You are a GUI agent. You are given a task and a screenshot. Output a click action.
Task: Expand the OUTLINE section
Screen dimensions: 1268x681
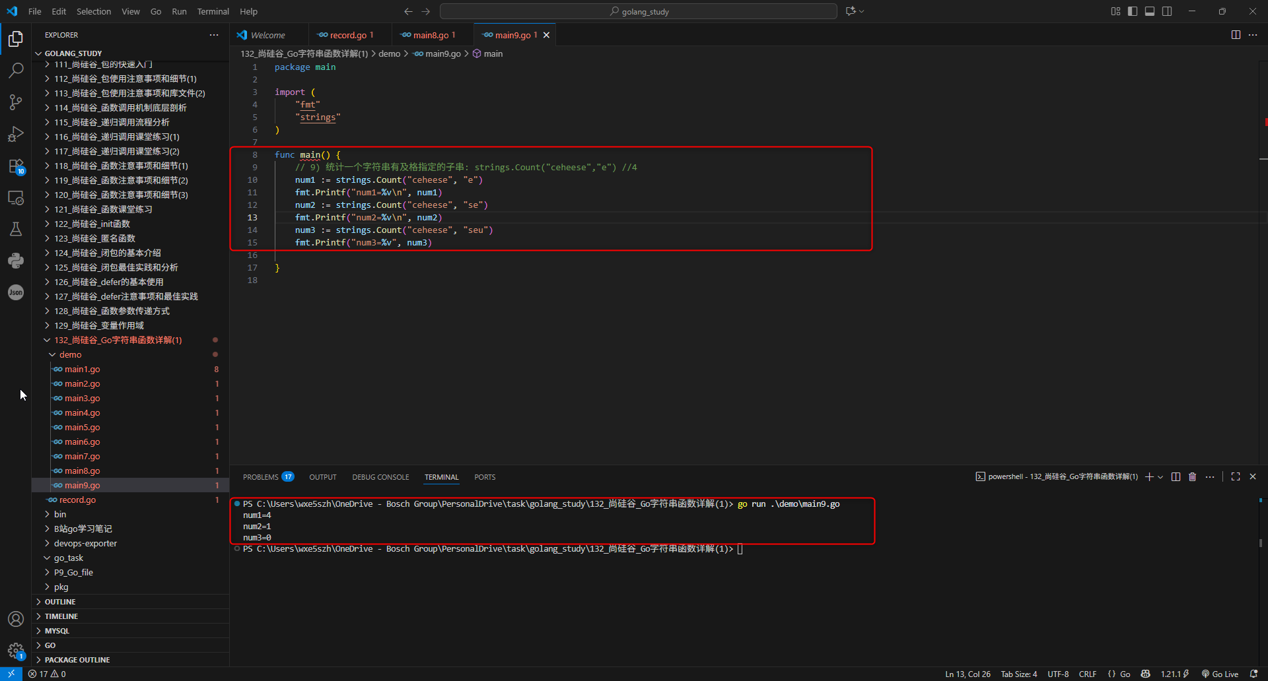click(x=131, y=602)
